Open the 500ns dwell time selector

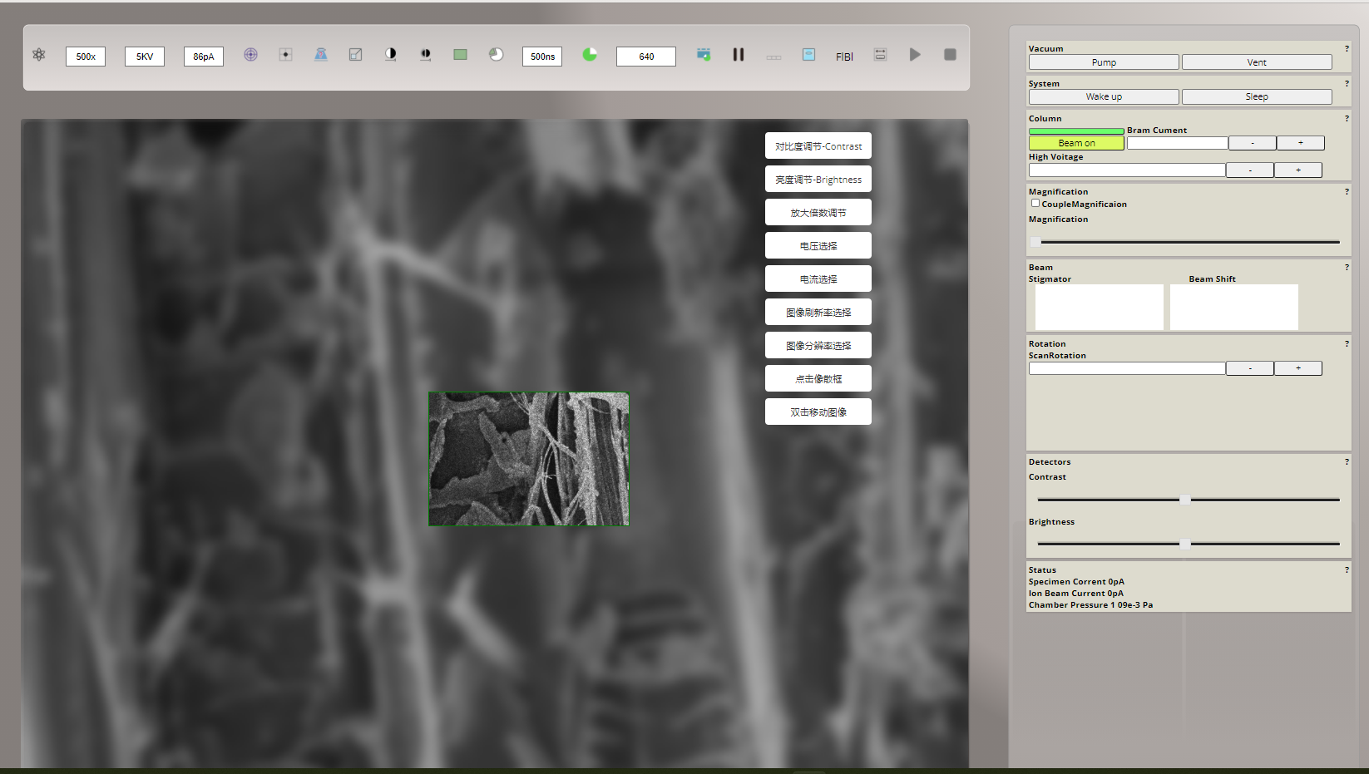[542, 57]
